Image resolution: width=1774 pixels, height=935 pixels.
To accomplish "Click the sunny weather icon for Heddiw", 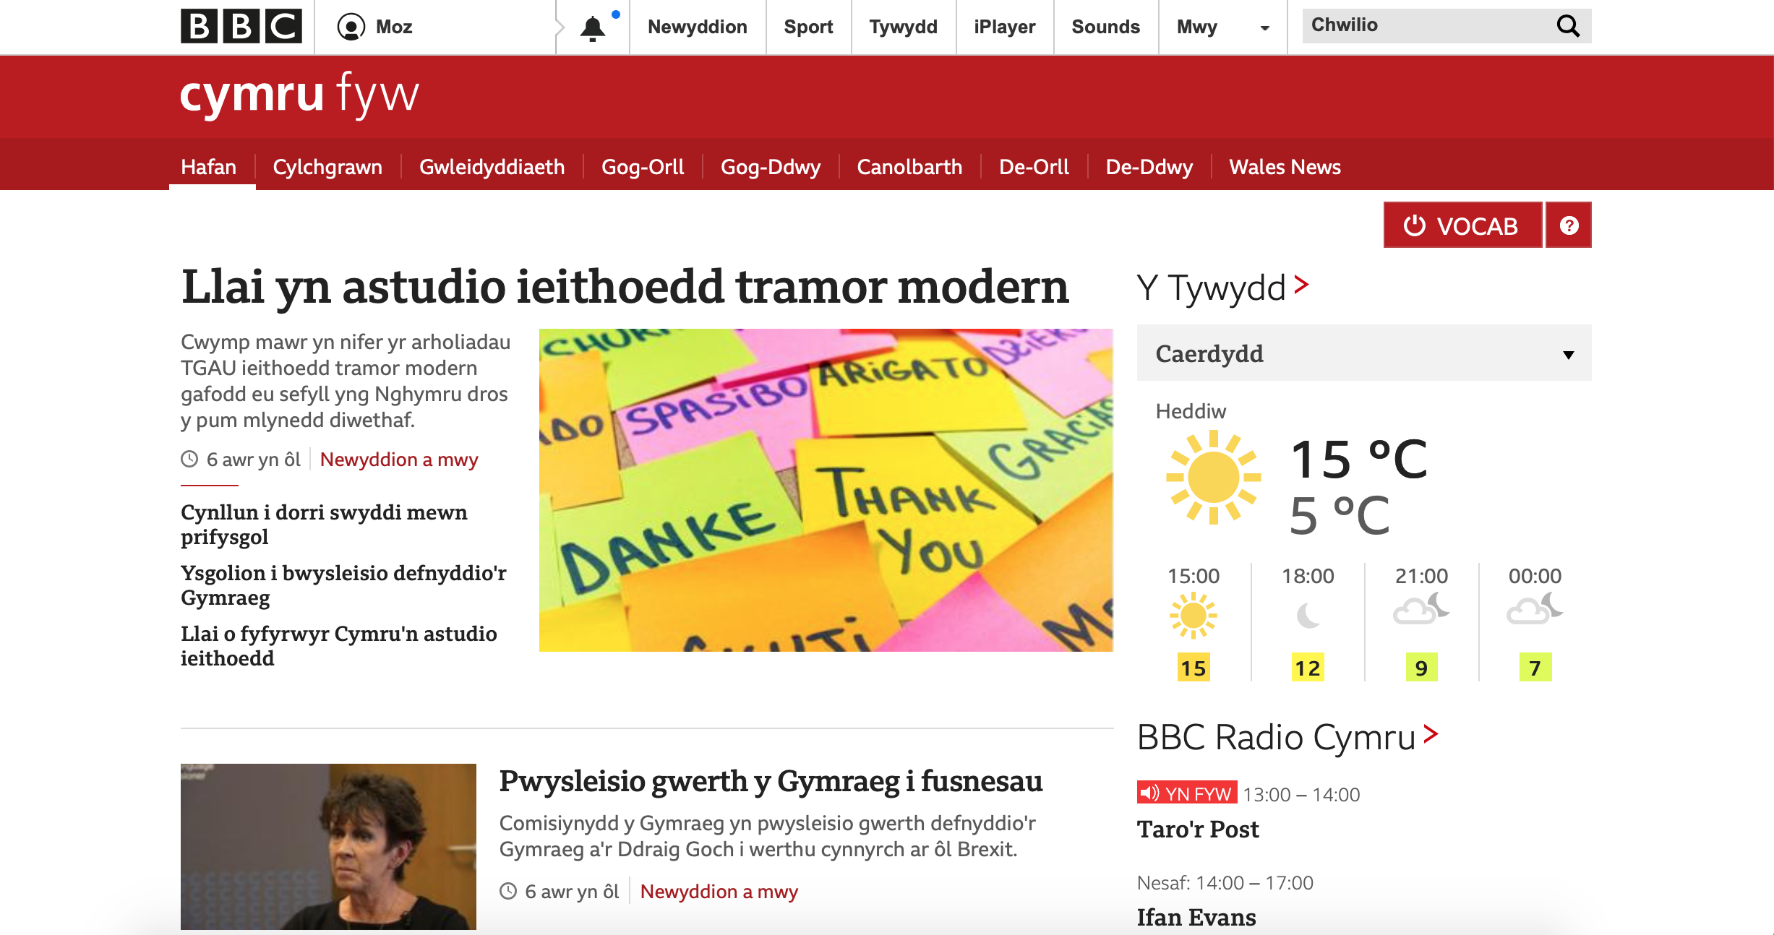I will [1213, 477].
